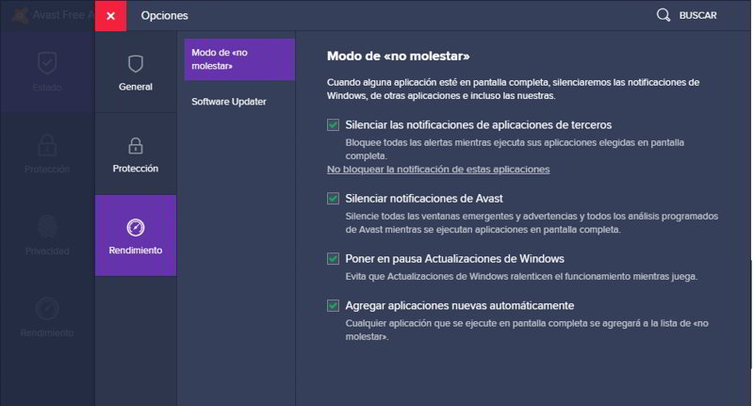Uncheck Silenciar notificaciones de aplicaciones de terceros
754x406 pixels.
[333, 125]
